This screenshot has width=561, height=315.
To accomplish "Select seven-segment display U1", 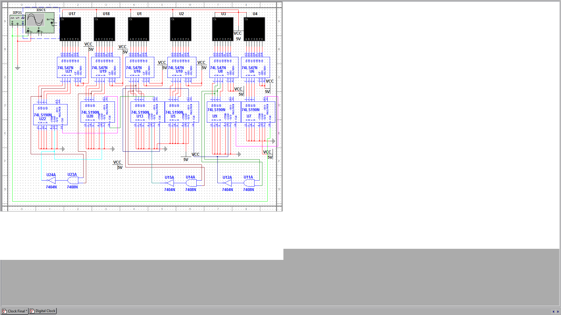I will (x=139, y=29).
